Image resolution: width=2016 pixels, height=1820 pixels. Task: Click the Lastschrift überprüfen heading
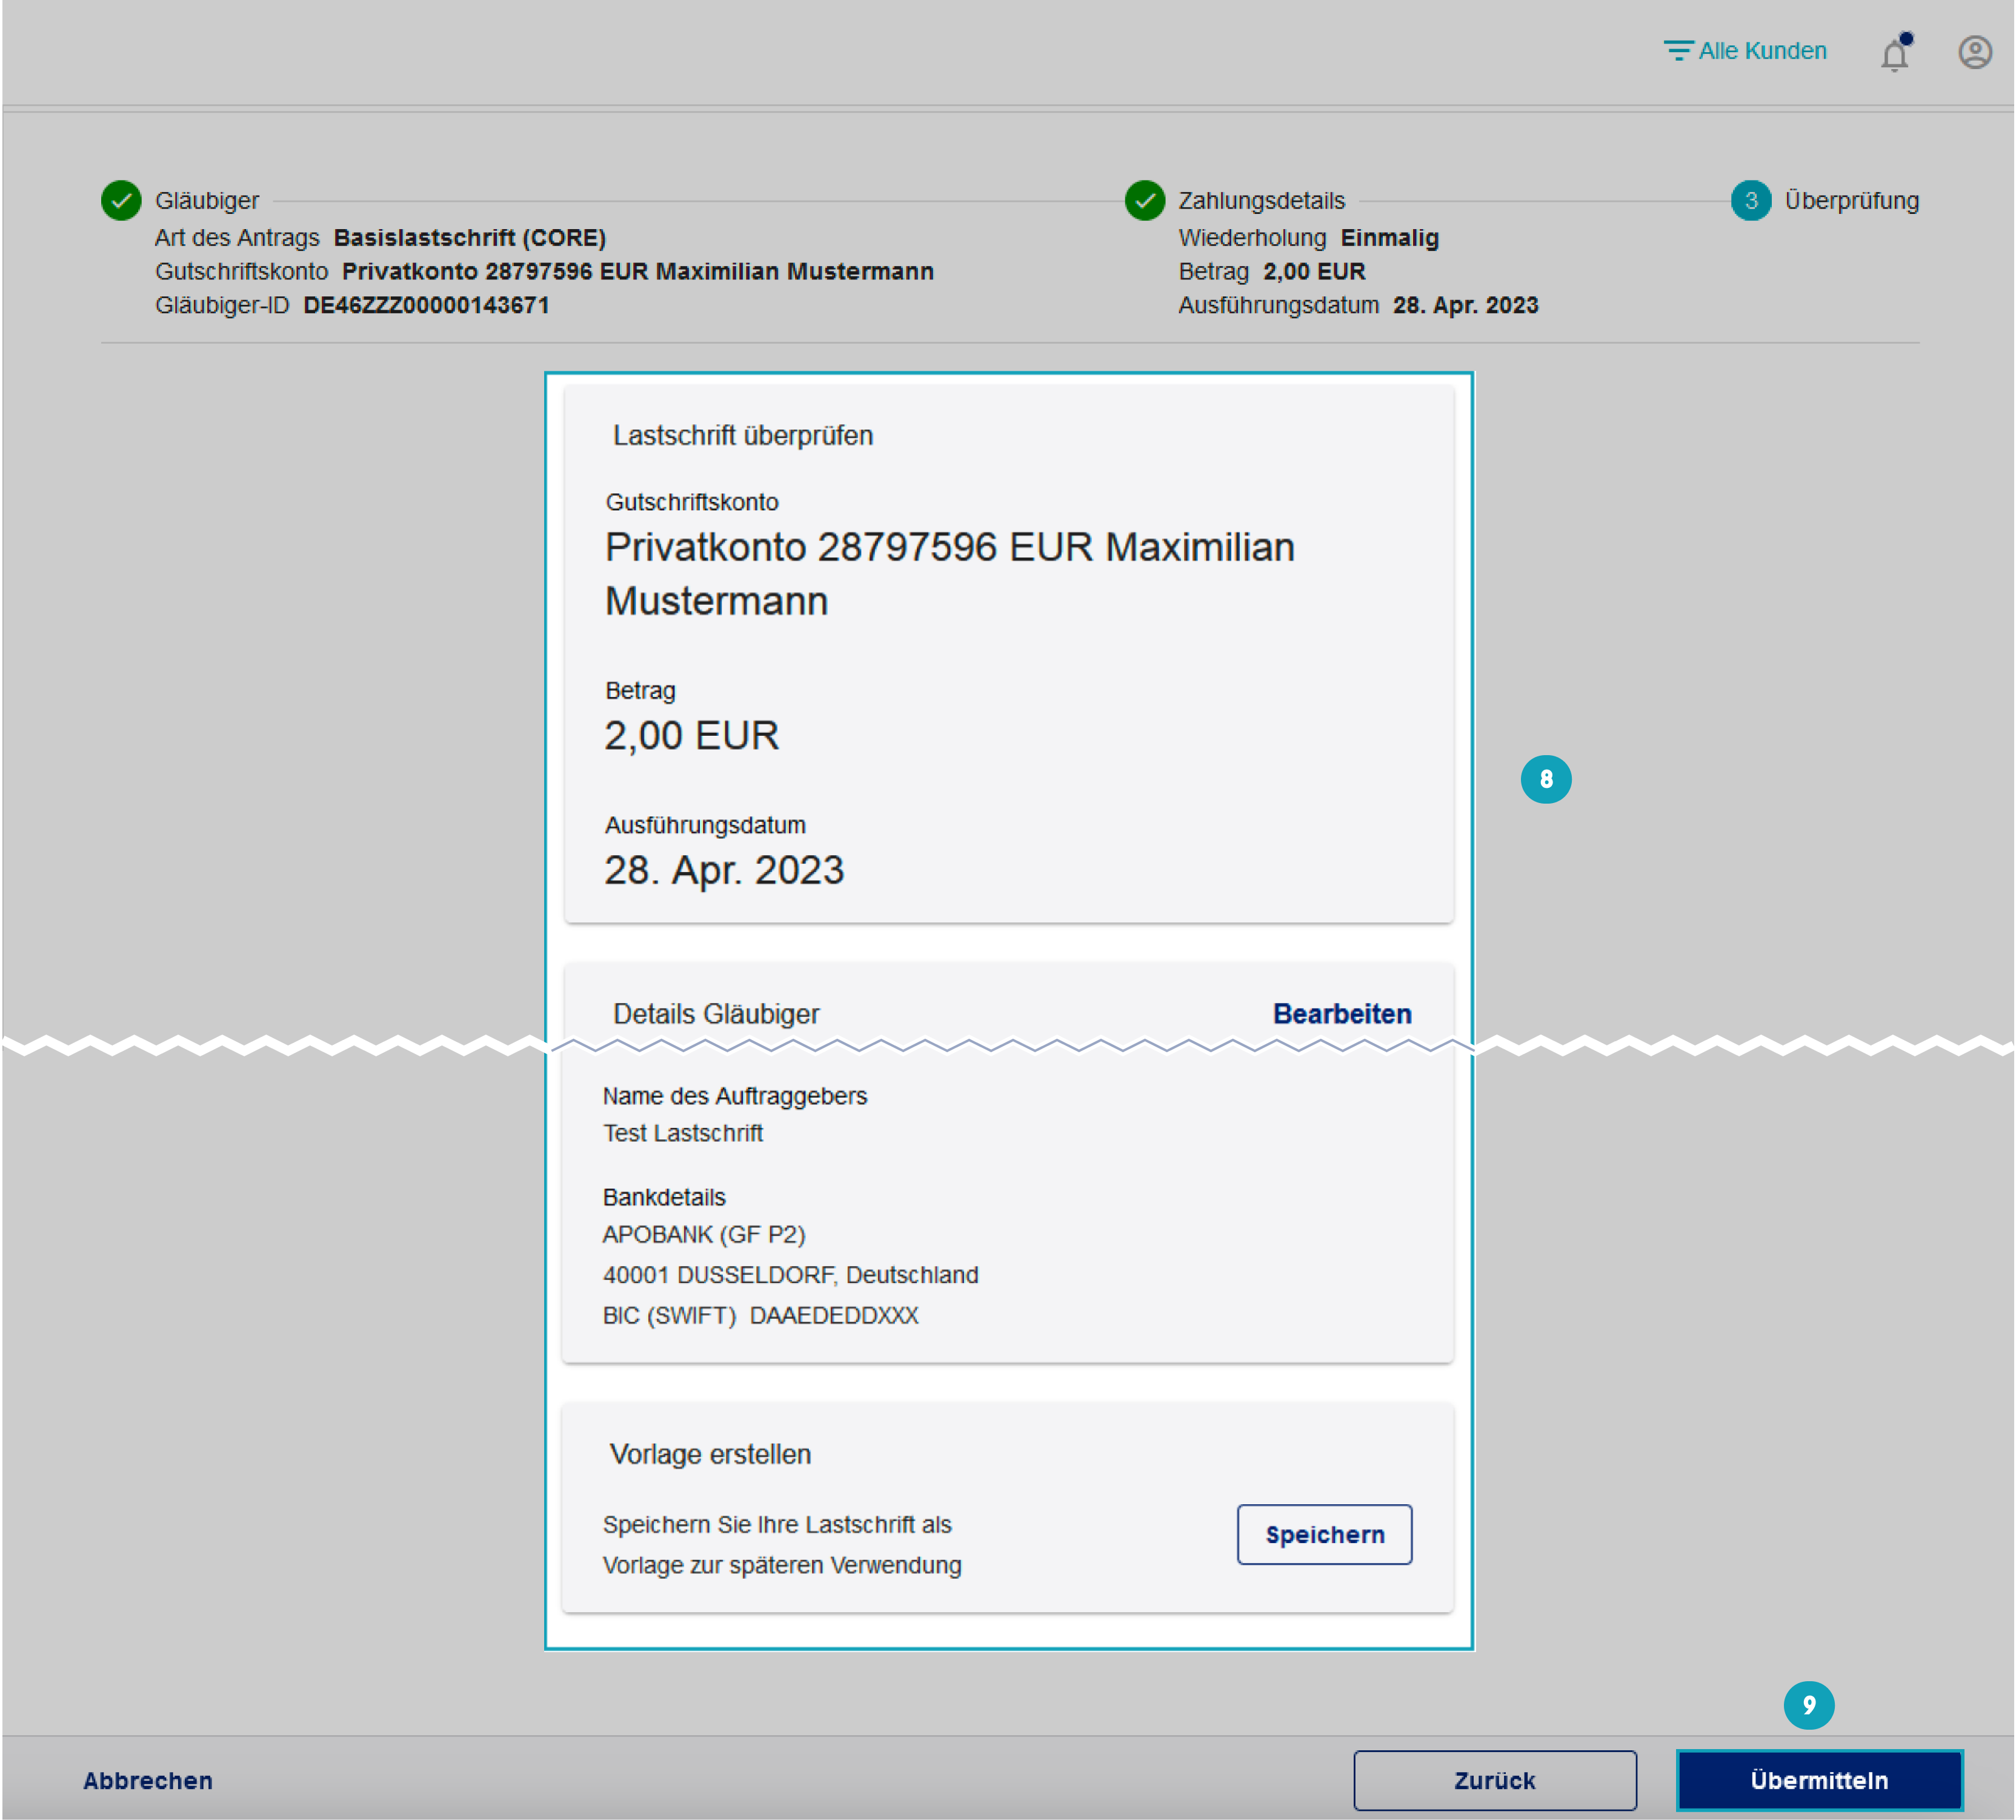(743, 436)
